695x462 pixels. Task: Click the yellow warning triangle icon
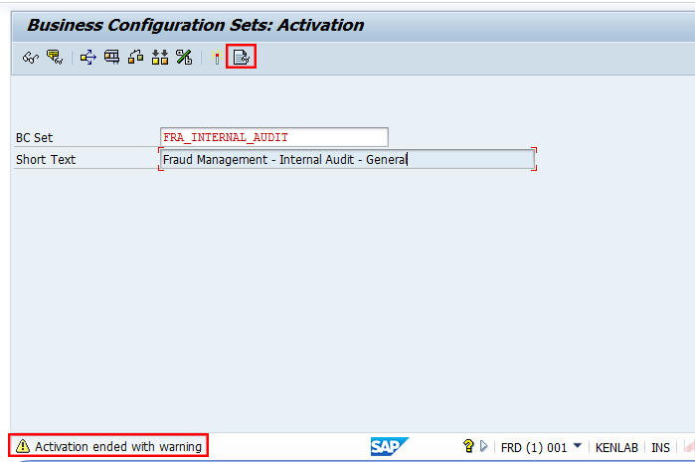[x=23, y=446]
